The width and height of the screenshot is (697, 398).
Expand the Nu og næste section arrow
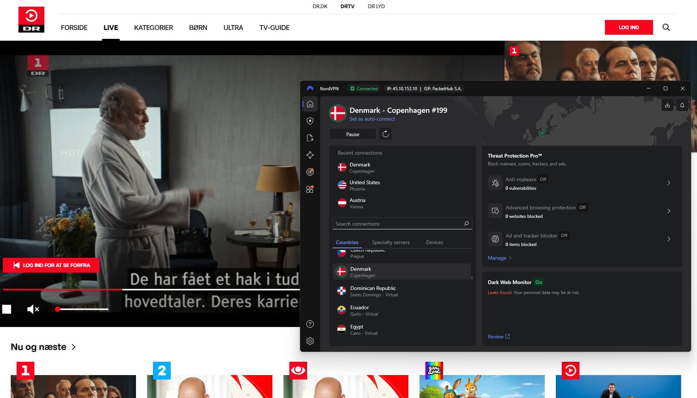74,347
